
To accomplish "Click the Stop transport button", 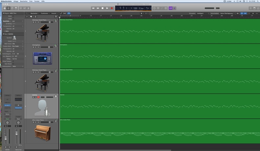I will [x=102, y=8].
